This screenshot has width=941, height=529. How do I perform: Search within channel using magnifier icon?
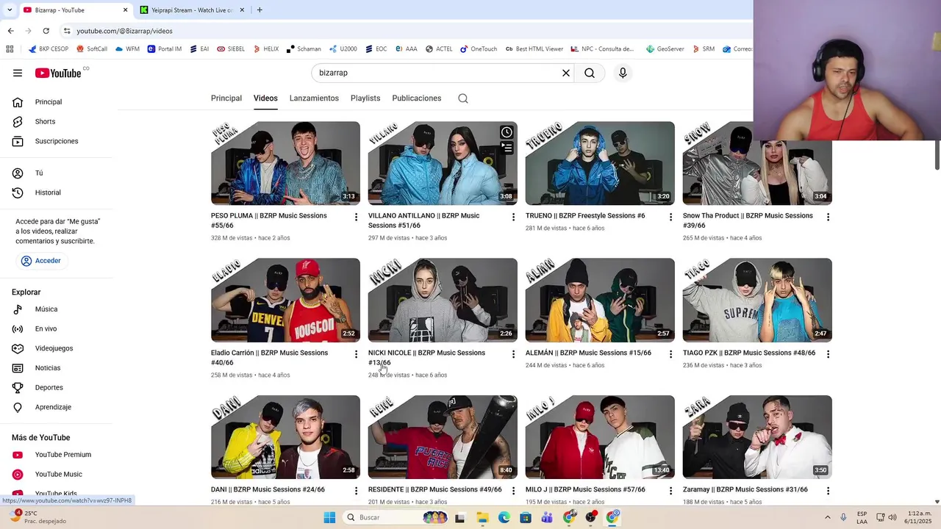click(x=463, y=98)
